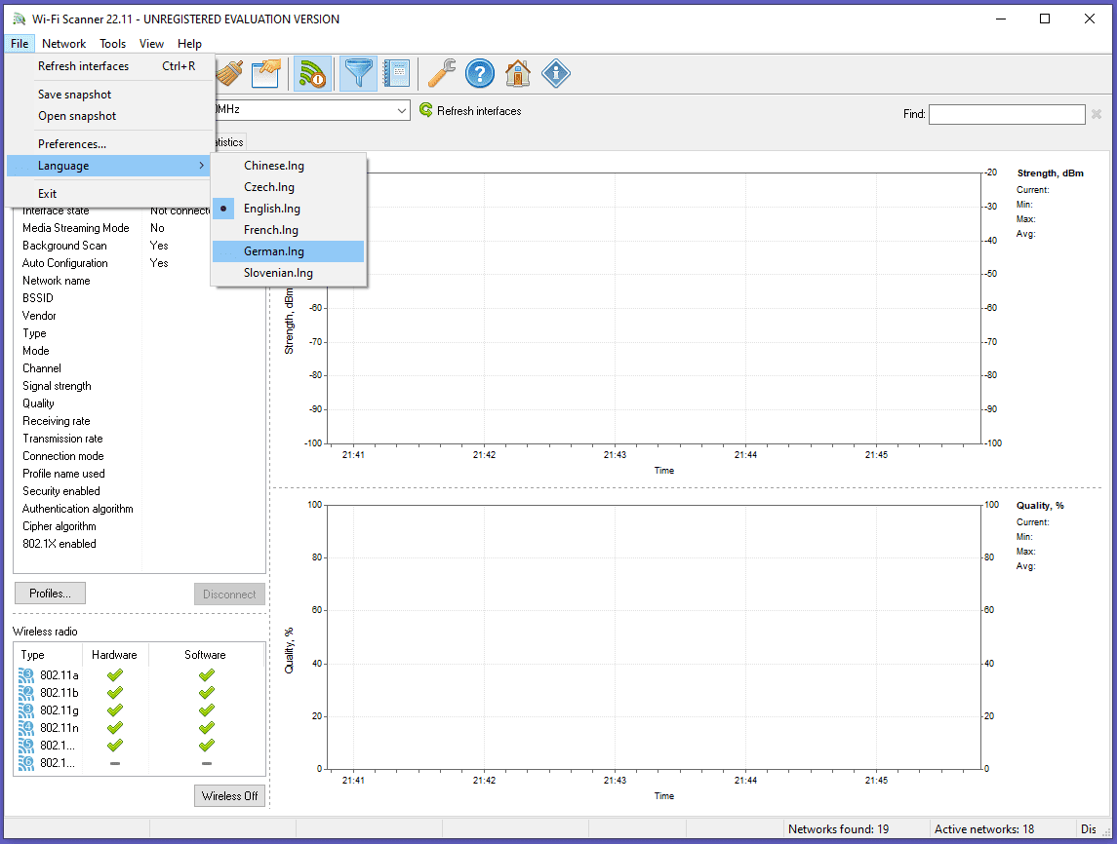Open the View menu
This screenshot has width=1117, height=844.
[151, 44]
